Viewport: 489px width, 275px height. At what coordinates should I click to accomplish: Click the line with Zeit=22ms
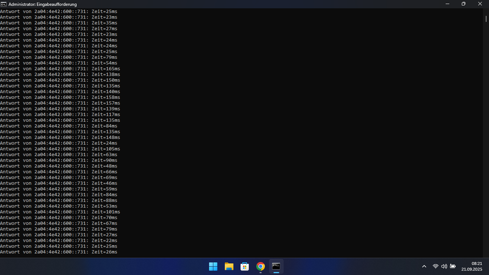pos(59,241)
